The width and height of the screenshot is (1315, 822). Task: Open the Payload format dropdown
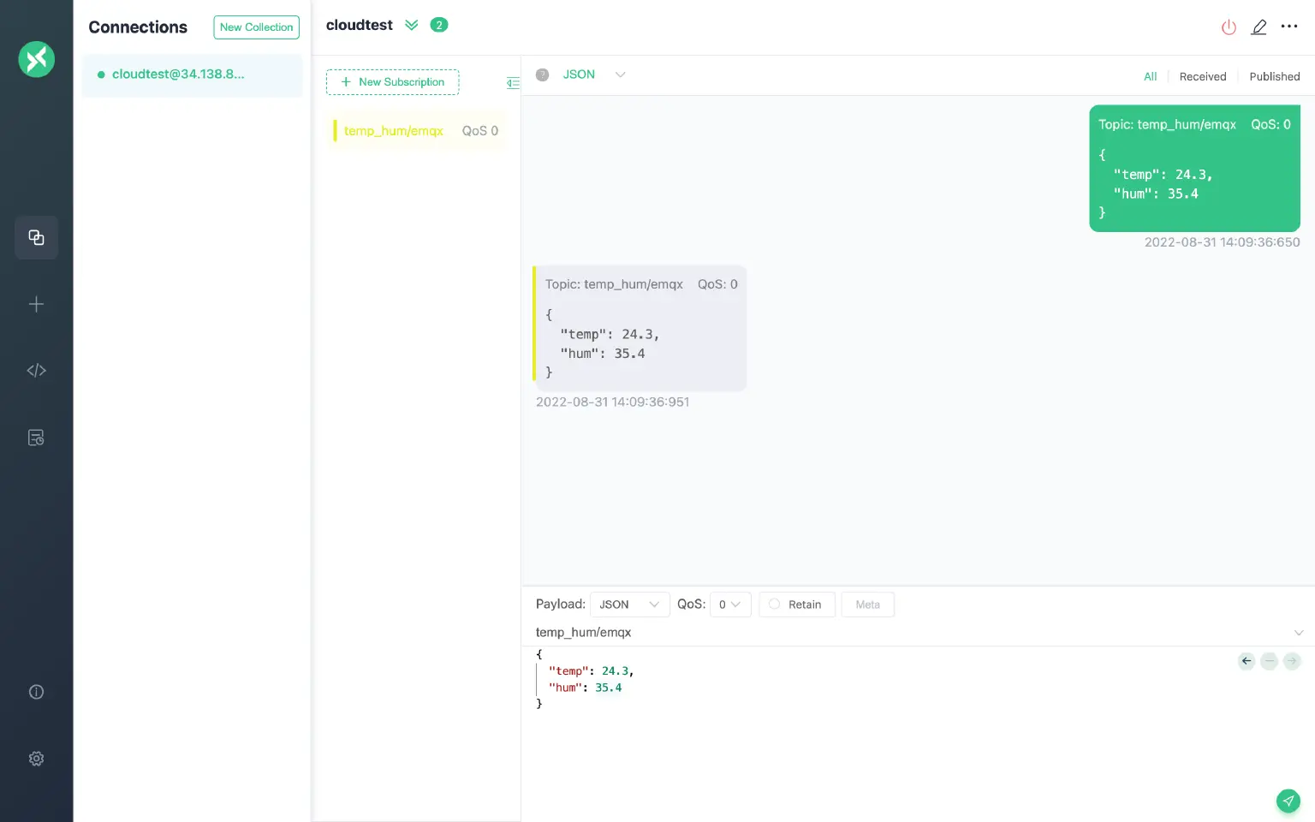tap(630, 605)
